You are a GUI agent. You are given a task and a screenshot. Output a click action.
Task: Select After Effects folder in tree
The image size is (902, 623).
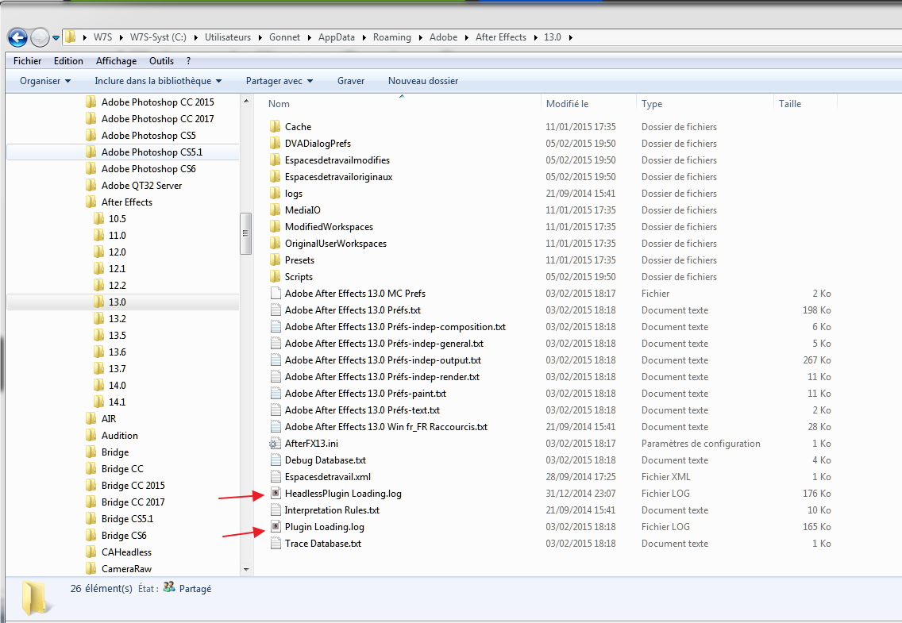(x=126, y=202)
